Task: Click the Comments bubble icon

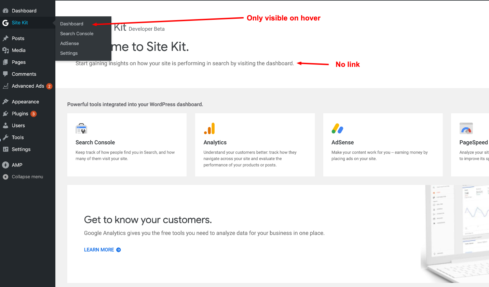Action: [x=5, y=74]
